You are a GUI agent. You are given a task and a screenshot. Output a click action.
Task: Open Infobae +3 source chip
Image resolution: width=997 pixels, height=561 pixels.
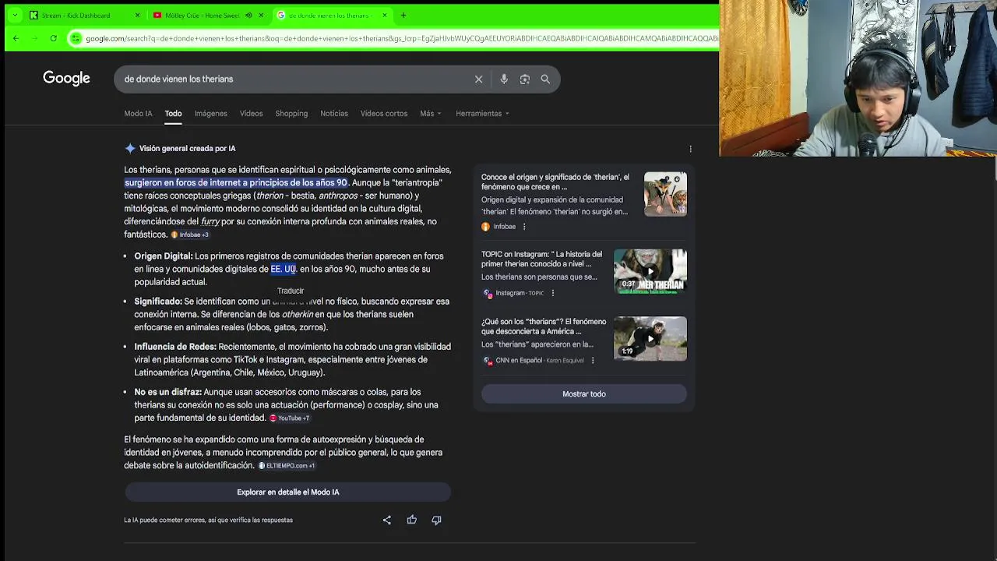(190, 235)
